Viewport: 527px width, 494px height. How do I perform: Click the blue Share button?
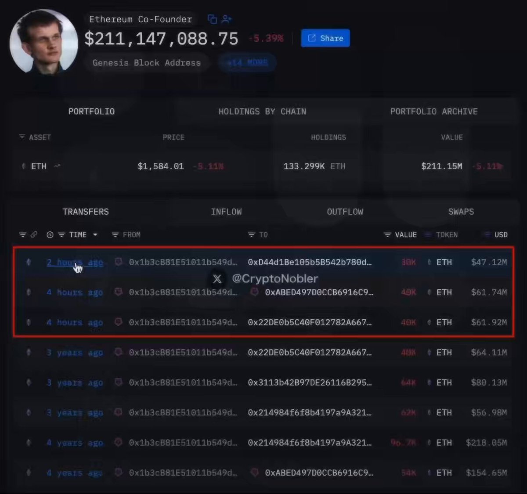tap(325, 38)
